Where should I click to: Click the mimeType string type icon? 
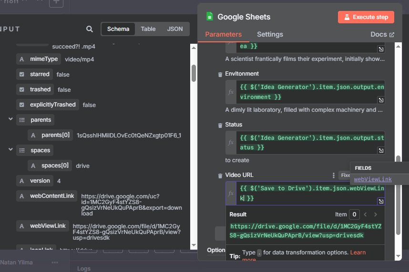point(22,59)
